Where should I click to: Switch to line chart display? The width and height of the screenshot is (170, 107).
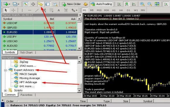coord(134,4)
